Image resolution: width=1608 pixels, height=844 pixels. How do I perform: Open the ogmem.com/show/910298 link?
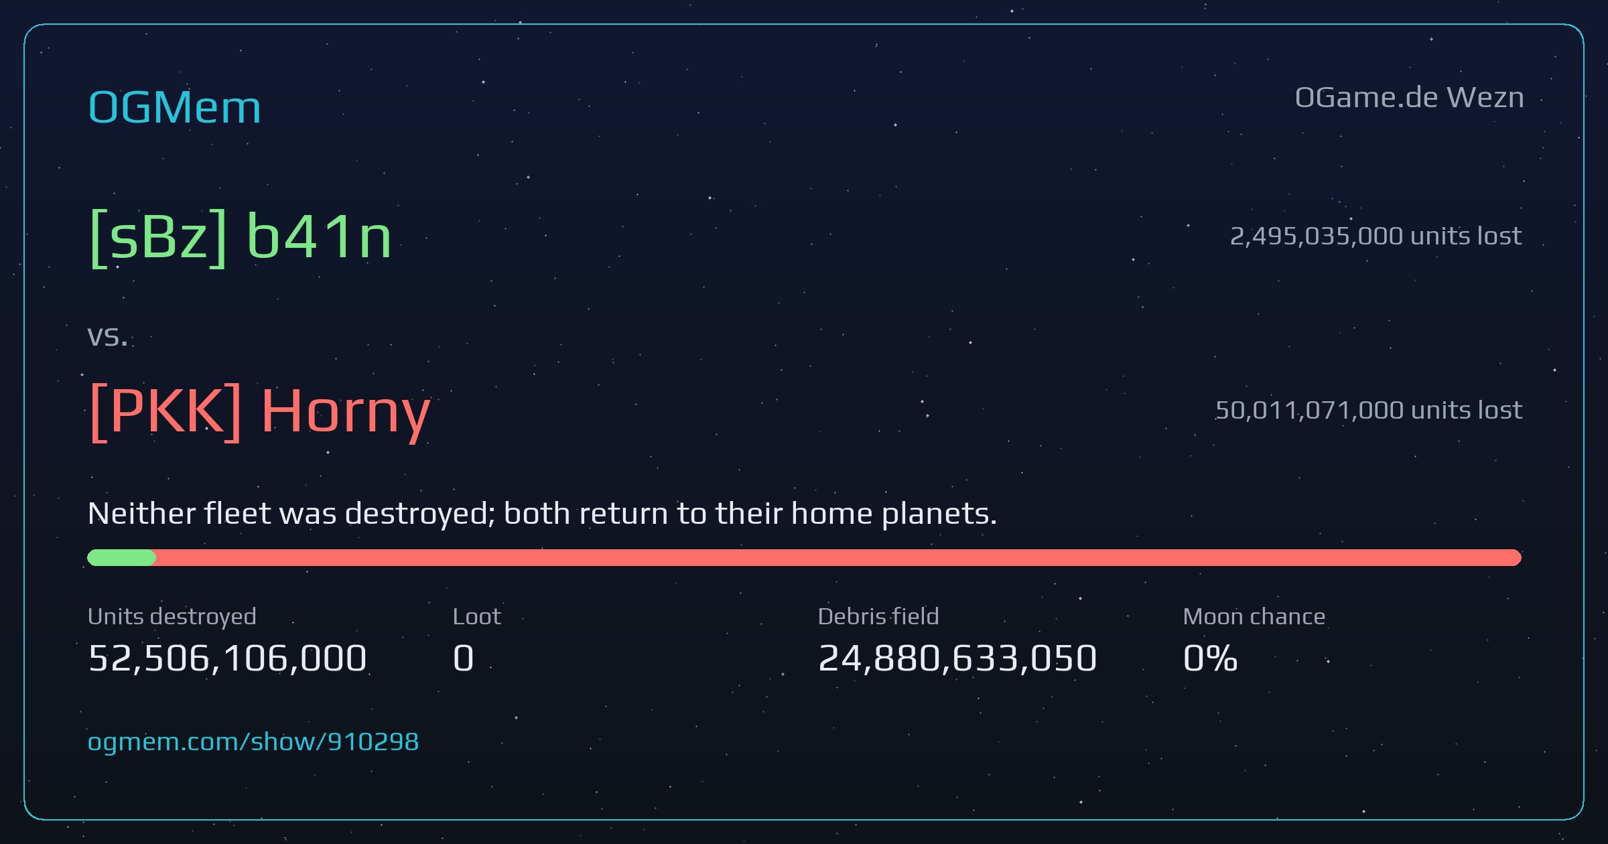(x=253, y=742)
